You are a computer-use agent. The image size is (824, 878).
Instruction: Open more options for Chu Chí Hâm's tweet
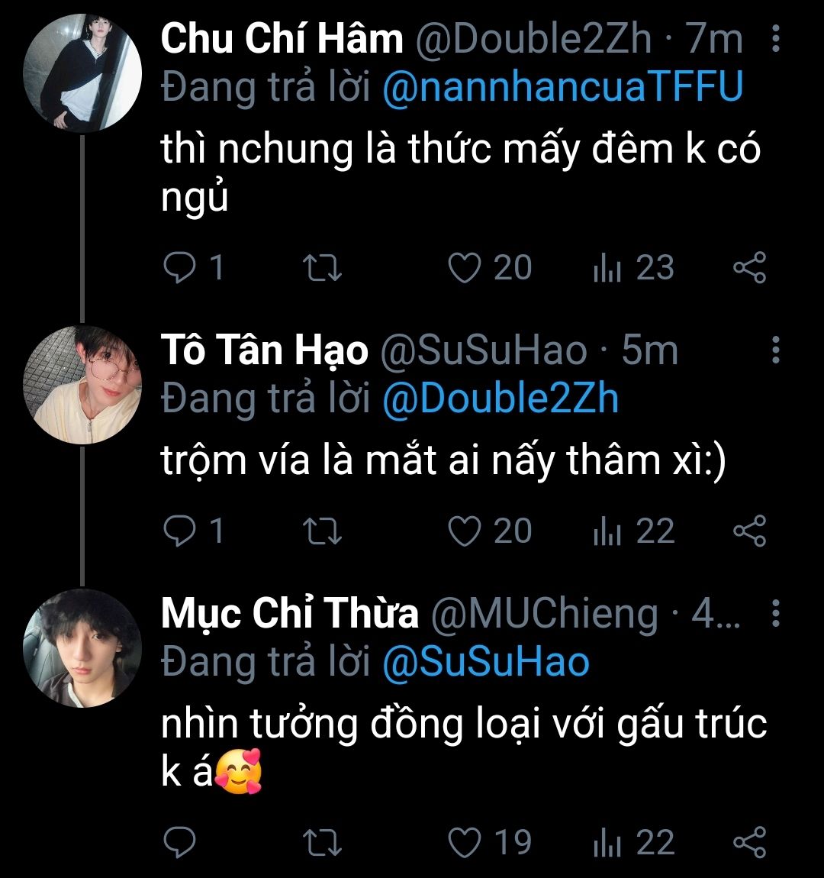coord(775,38)
